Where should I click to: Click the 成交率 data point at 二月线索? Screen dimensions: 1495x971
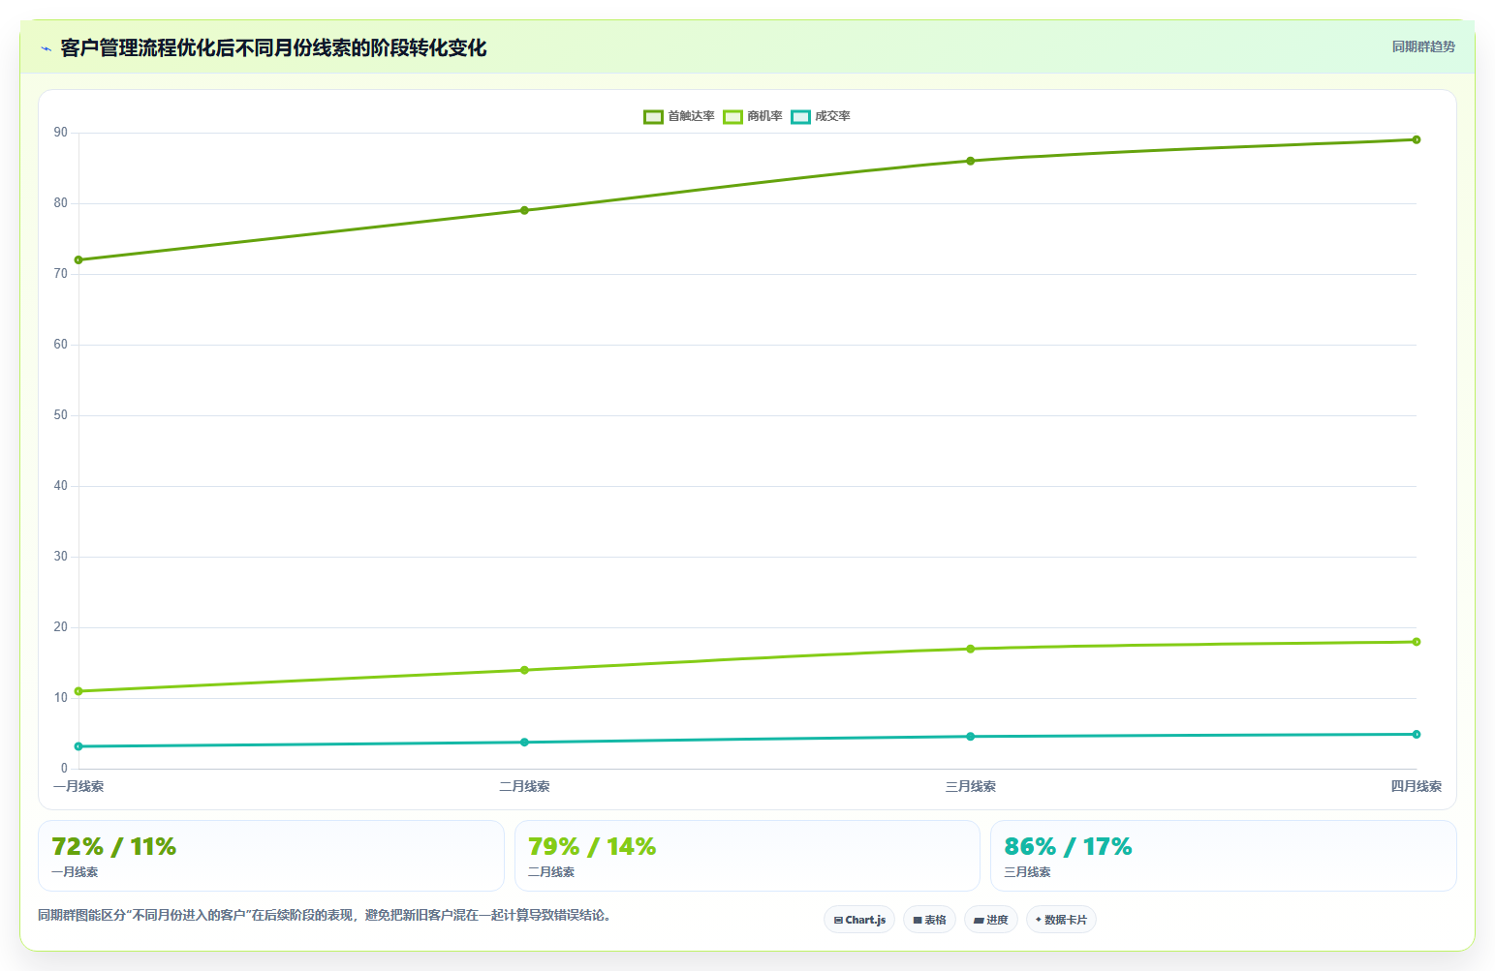(524, 743)
